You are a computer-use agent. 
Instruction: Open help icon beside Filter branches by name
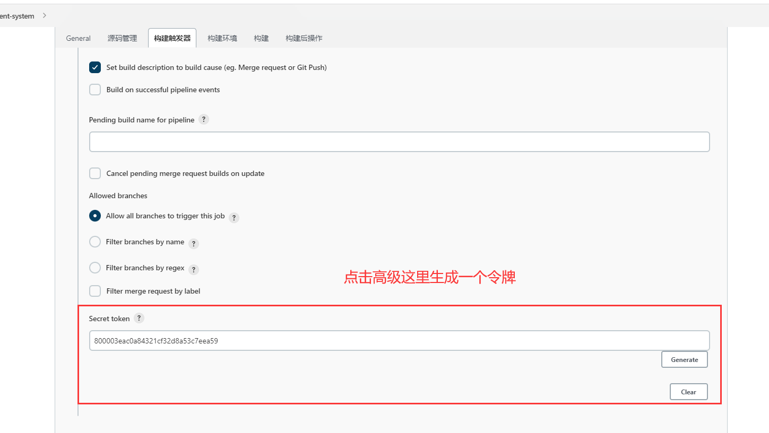(194, 244)
